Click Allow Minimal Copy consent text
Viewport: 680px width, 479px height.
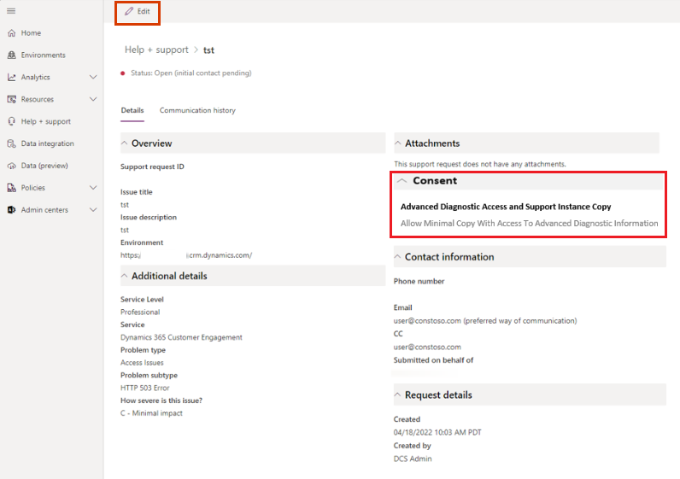[x=529, y=223]
